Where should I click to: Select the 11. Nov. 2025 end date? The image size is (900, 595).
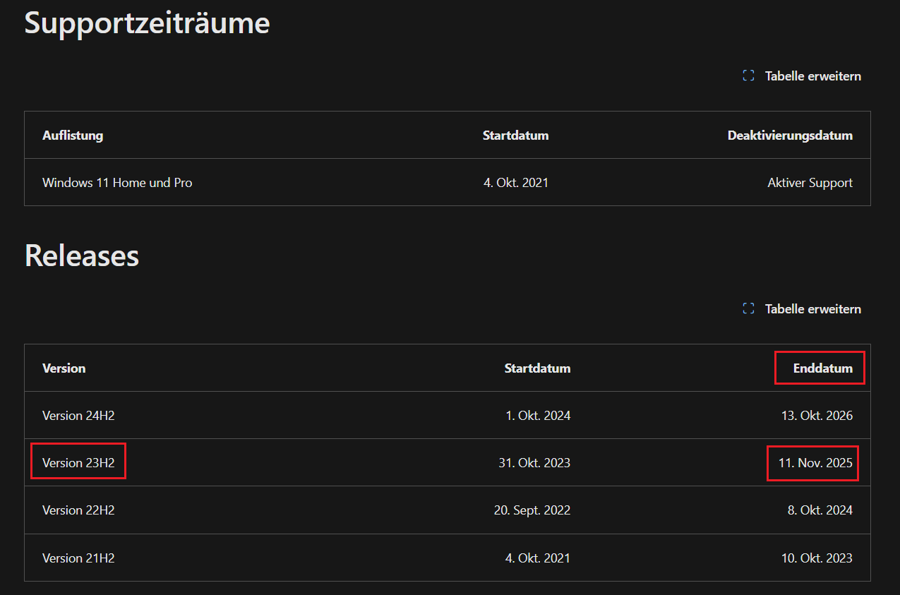pos(815,463)
